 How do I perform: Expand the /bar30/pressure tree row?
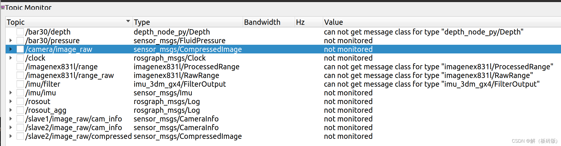coord(10,40)
